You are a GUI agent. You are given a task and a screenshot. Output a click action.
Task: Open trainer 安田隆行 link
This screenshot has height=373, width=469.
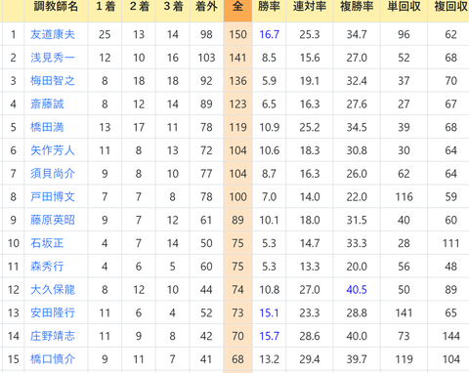click(x=53, y=312)
